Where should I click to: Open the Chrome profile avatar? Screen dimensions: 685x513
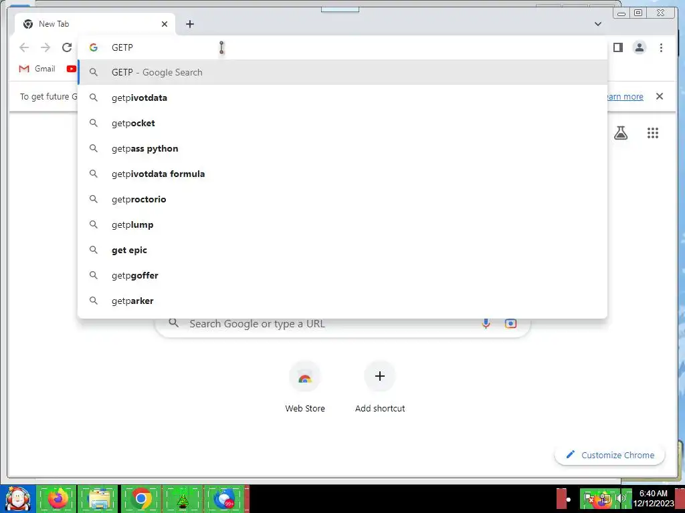pyautogui.click(x=639, y=47)
